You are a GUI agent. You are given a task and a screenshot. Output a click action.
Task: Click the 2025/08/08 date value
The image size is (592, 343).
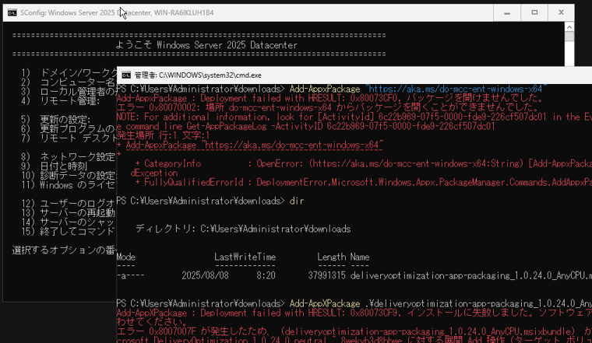coord(205,276)
